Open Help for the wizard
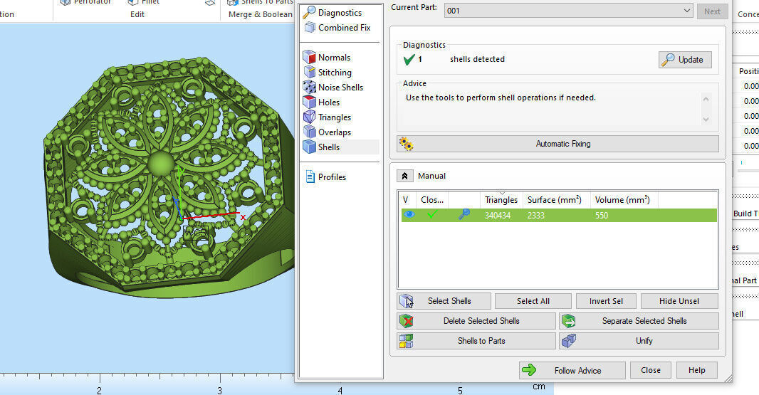The height and width of the screenshot is (395, 759). [696, 370]
